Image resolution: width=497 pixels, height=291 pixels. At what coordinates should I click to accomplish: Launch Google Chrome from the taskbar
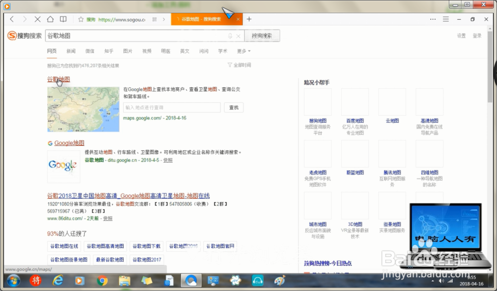pyautogui.click(x=102, y=281)
